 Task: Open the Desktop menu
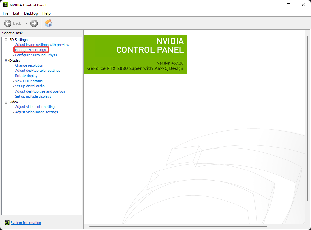[31, 13]
